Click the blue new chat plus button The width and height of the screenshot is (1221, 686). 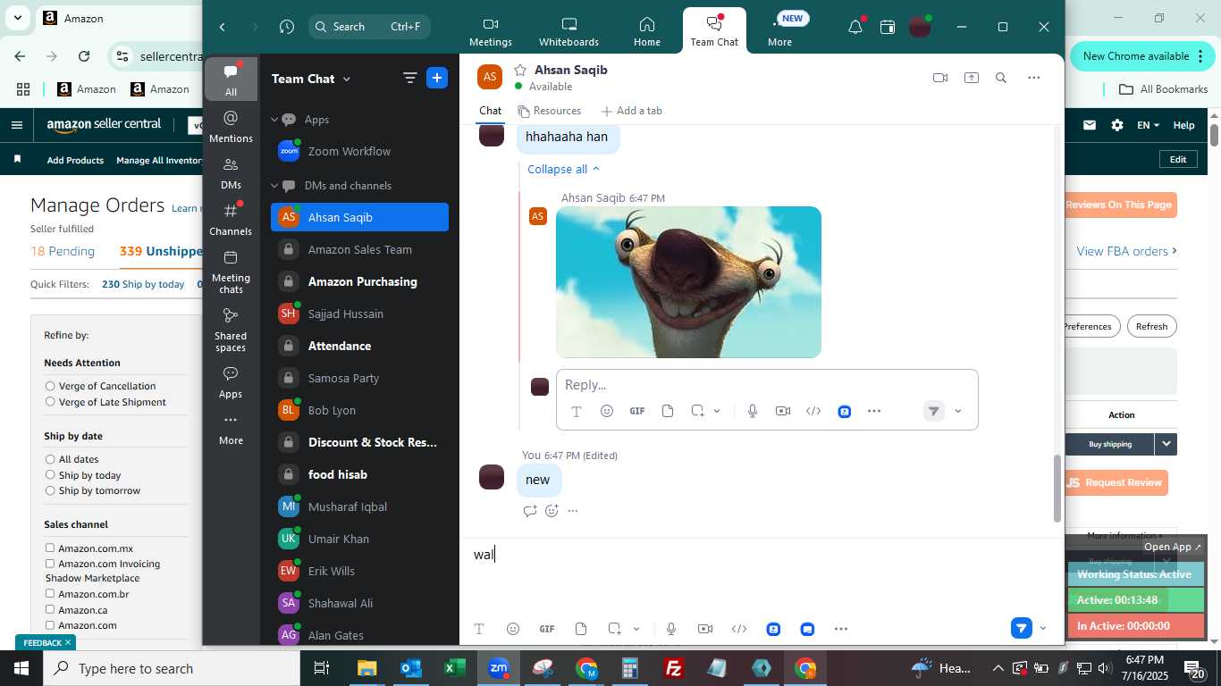tap(437, 78)
